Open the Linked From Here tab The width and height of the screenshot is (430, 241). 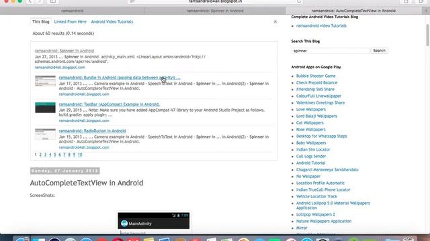pos(70,21)
